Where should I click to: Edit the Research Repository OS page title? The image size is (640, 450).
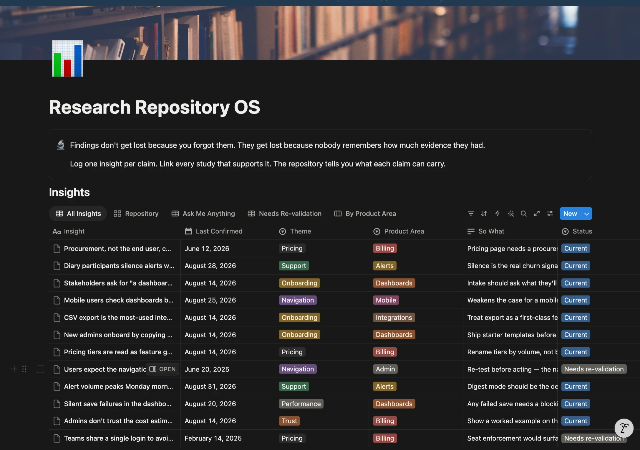click(x=154, y=107)
